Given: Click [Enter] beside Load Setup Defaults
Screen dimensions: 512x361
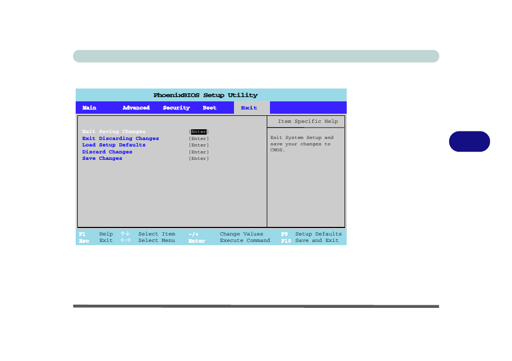Looking at the screenshot, I should pyautogui.click(x=199, y=145).
